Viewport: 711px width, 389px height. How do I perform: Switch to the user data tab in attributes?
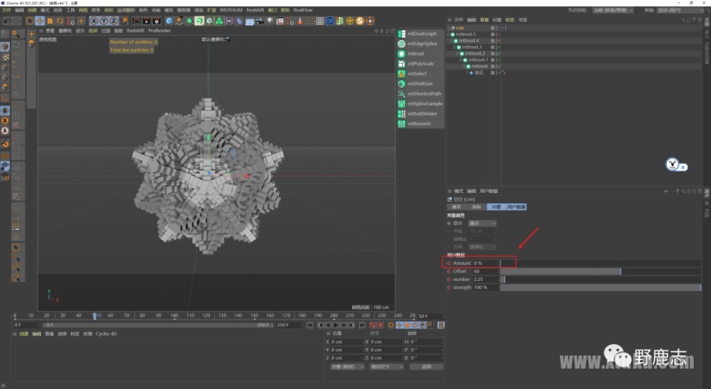click(x=516, y=207)
